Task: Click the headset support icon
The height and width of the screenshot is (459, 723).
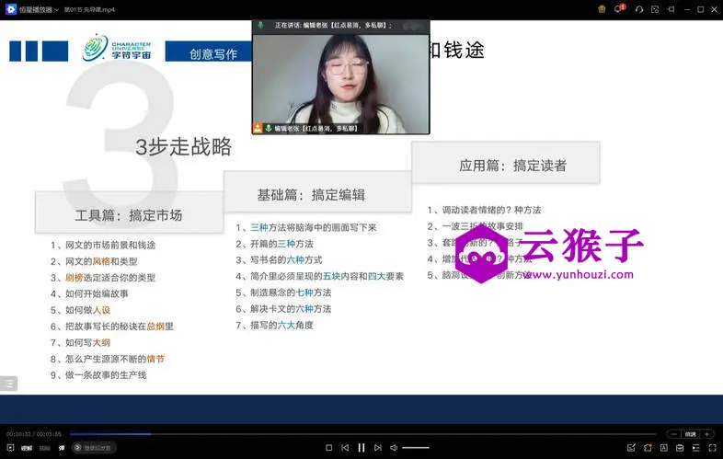Action: (x=639, y=9)
